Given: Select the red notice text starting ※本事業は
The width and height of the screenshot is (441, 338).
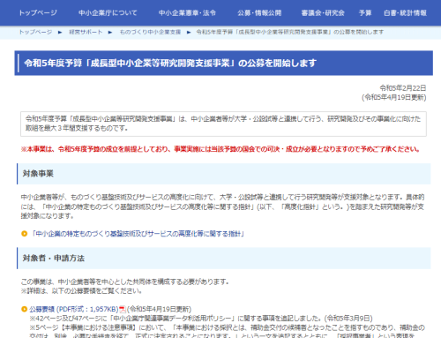Looking at the screenshot, I should pos(220,149).
